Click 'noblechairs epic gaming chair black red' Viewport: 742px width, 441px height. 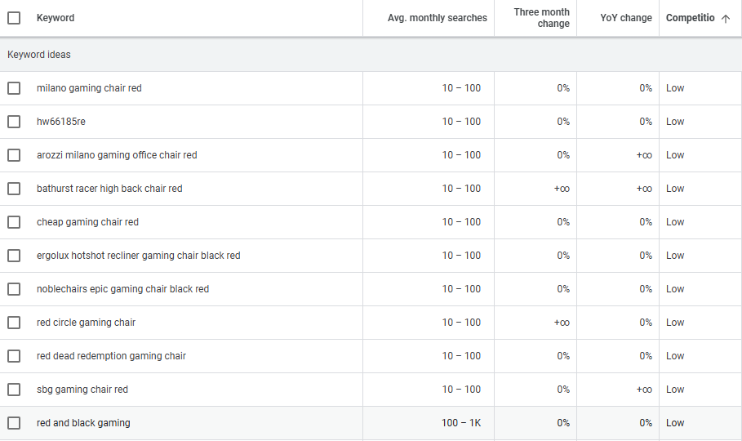[122, 289]
